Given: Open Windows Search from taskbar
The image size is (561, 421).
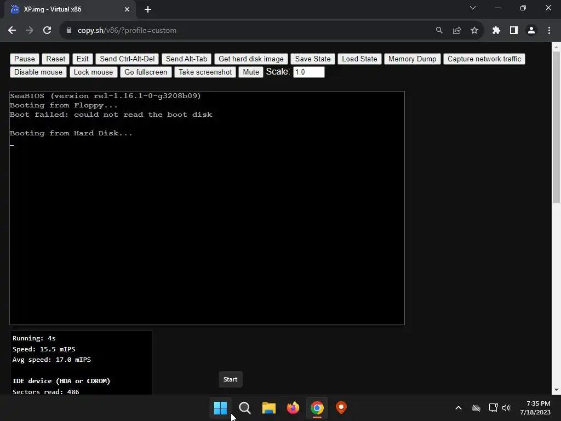Looking at the screenshot, I should tap(245, 408).
